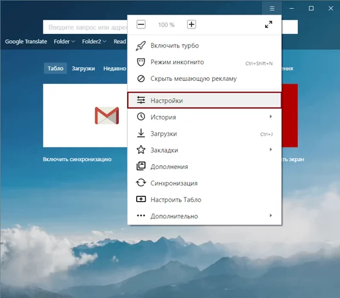Expand the Закладки submenu arrow

coord(270,149)
